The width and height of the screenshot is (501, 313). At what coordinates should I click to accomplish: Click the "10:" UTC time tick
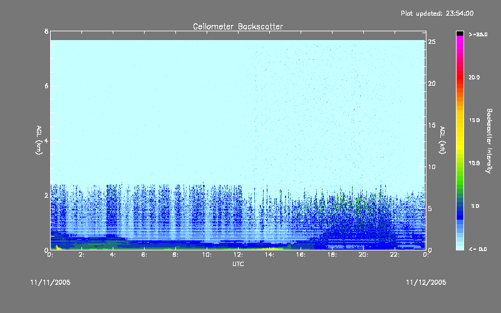point(207,255)
